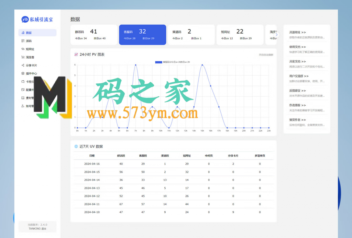The height and width of the screenshot is (238, 352).
Task: Click 渠道码 value 13 in 2024-04-14 row
Action: pos(165,180)
